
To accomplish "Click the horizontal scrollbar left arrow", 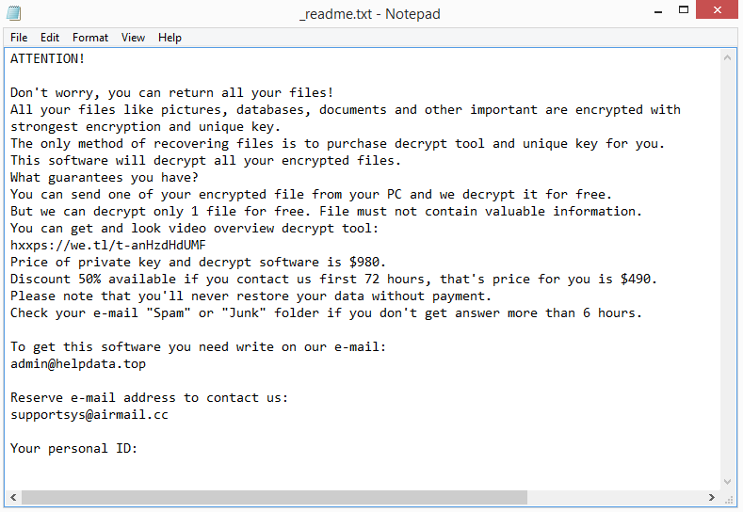I will click(13, 497).
